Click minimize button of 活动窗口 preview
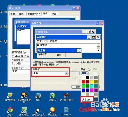Image resolution: width=128 pixels, height=117 pixels. pos(89,37)
